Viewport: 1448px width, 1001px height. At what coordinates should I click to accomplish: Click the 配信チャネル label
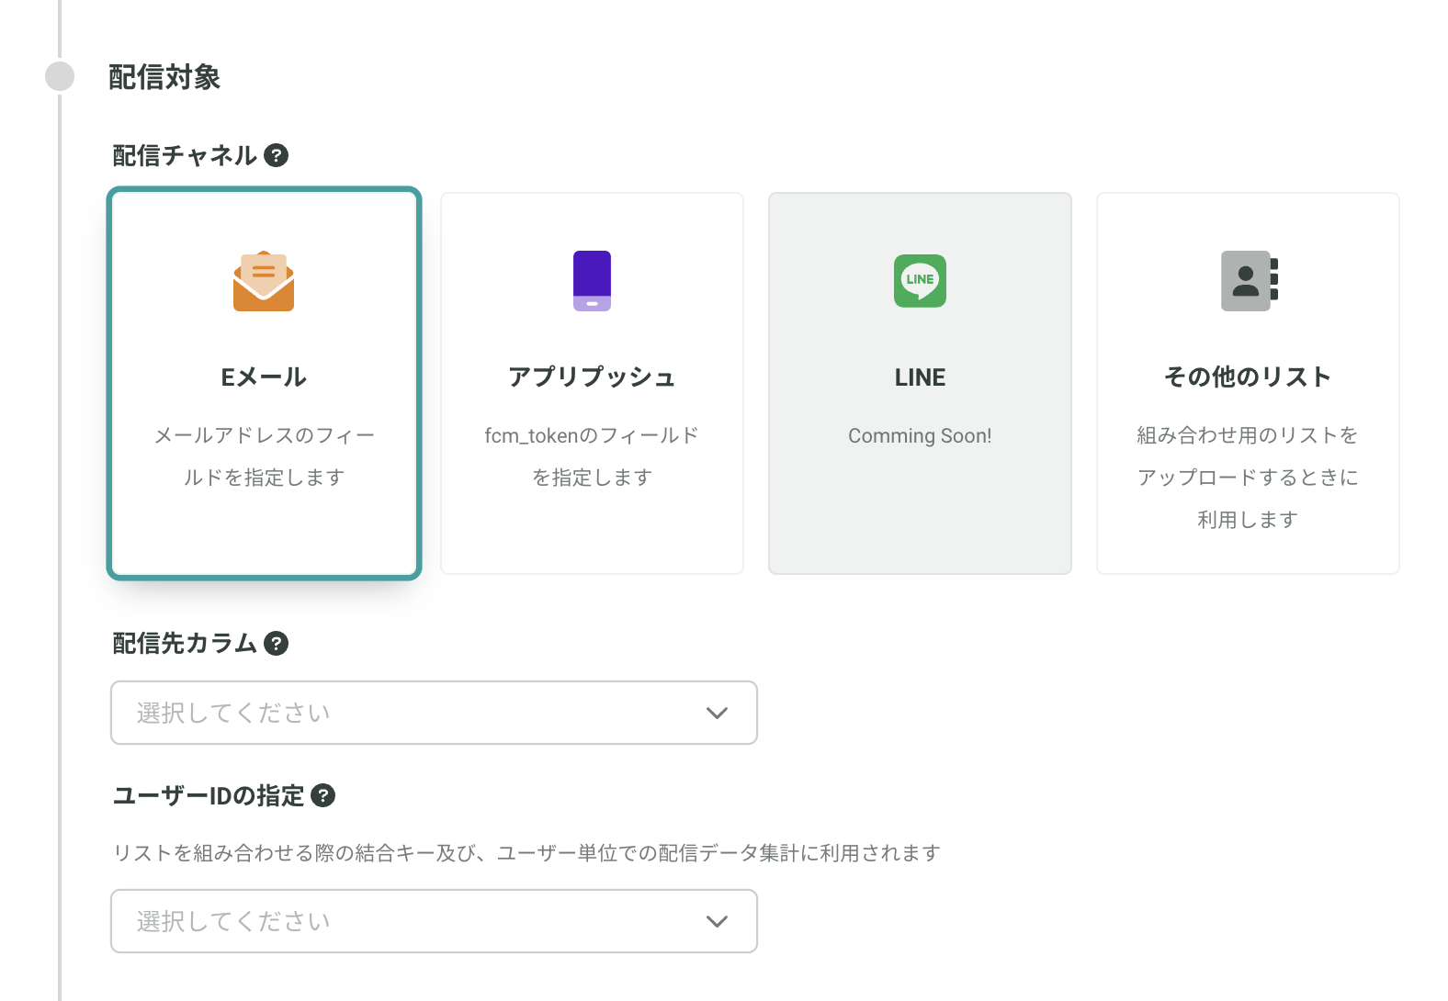click(x=185, y=155)
